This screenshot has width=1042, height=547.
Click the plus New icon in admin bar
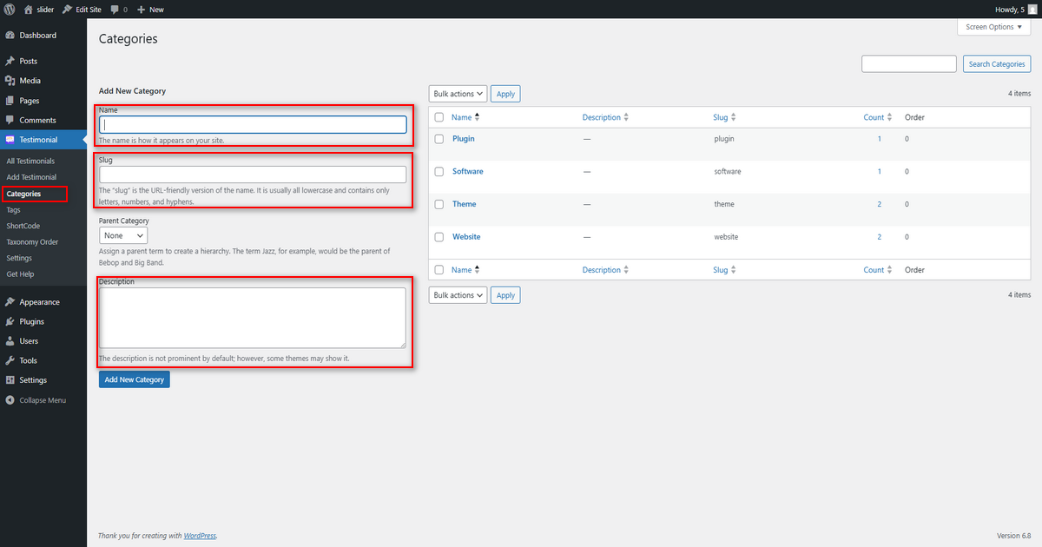click(141, 10)
